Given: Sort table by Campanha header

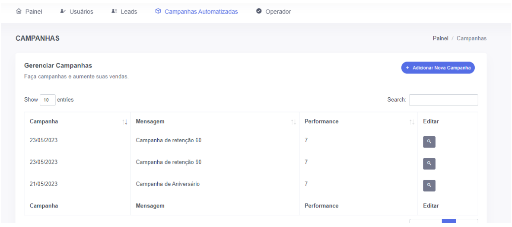Looking at the screenshot, I should (44, 122).
